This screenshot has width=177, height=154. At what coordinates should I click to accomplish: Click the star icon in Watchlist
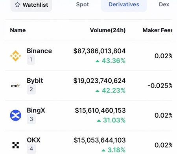(17, 5)
